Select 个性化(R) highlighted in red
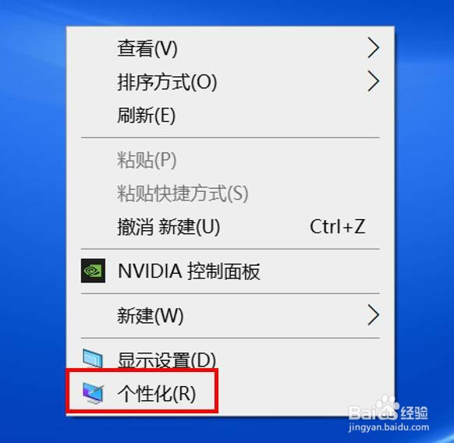The height and width of the screenshot is (443, 454). pyautogui.click(x=156, y=393)
